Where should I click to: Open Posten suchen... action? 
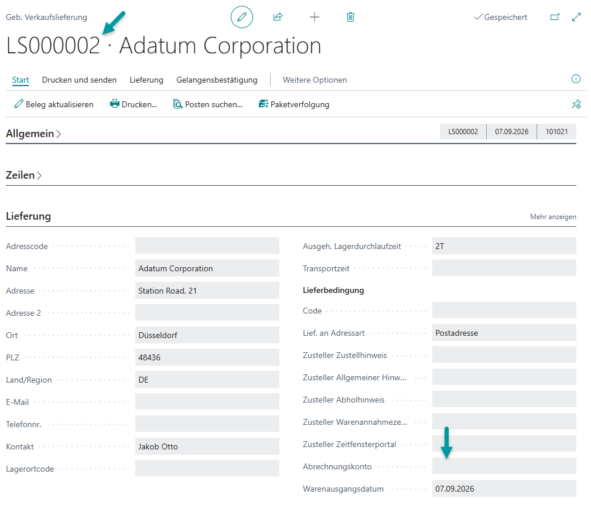pyautogui.click(x=208, y=104)
